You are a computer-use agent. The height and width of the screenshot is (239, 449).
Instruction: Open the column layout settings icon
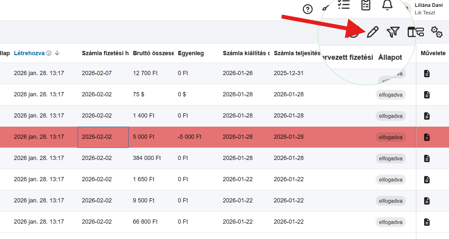pos(415,32)
